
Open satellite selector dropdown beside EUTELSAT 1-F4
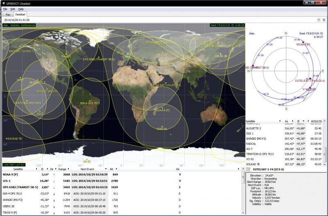pos(249,169)
